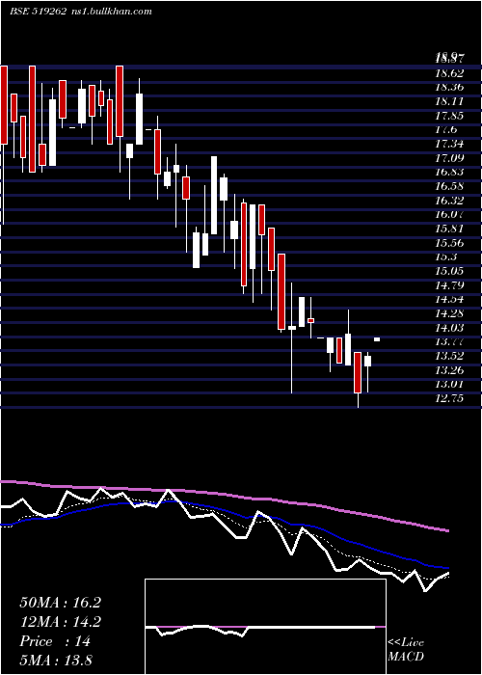Viewport: 482px width, 675px height.
Task: Click the 18.62 price axis label
Action: coord(449,73)
